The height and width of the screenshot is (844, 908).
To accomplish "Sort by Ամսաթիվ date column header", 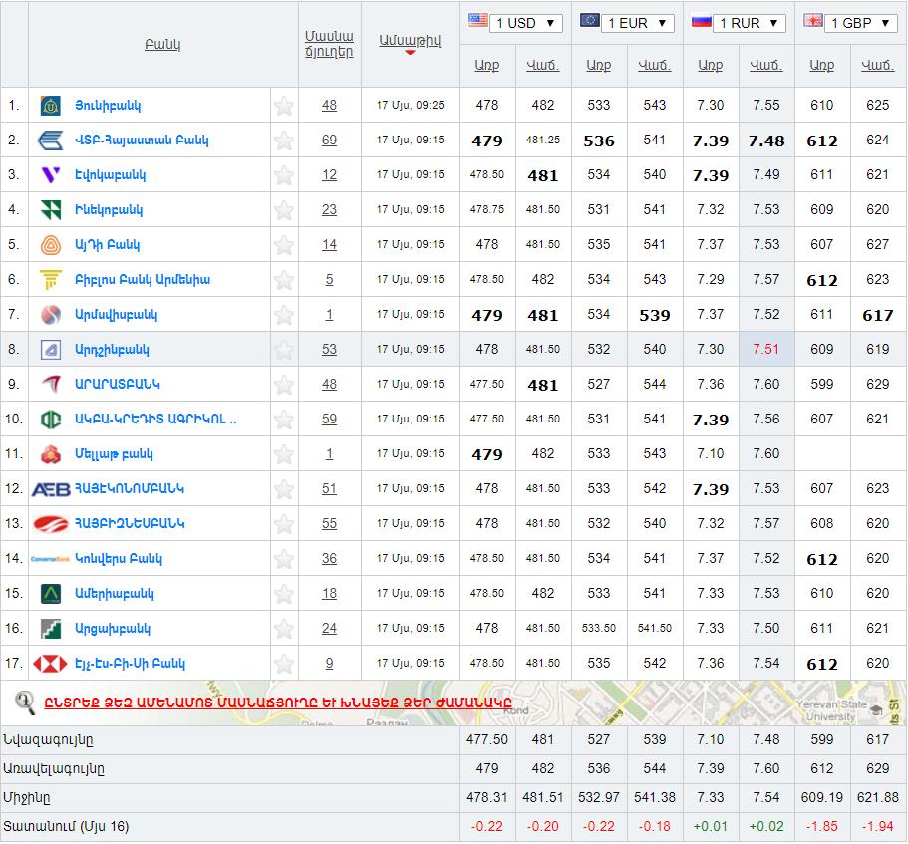I will point(410,40).
